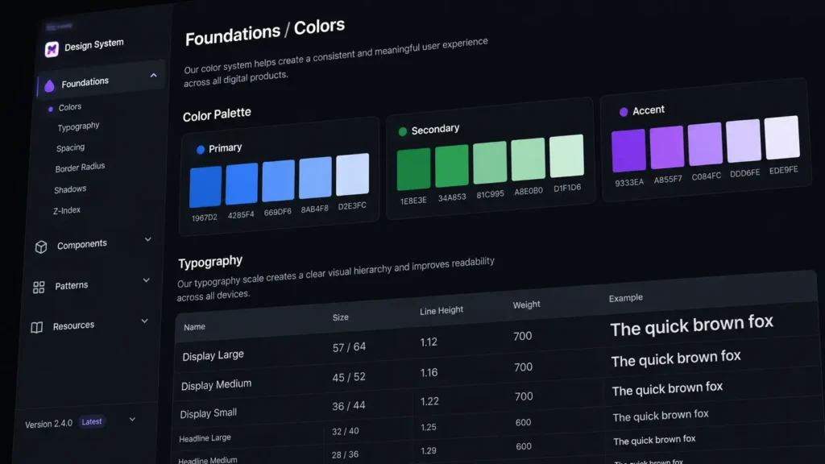Click the Display Medium row name
Image resolution: width=825 pixels, height=464 pixels.
216,384
